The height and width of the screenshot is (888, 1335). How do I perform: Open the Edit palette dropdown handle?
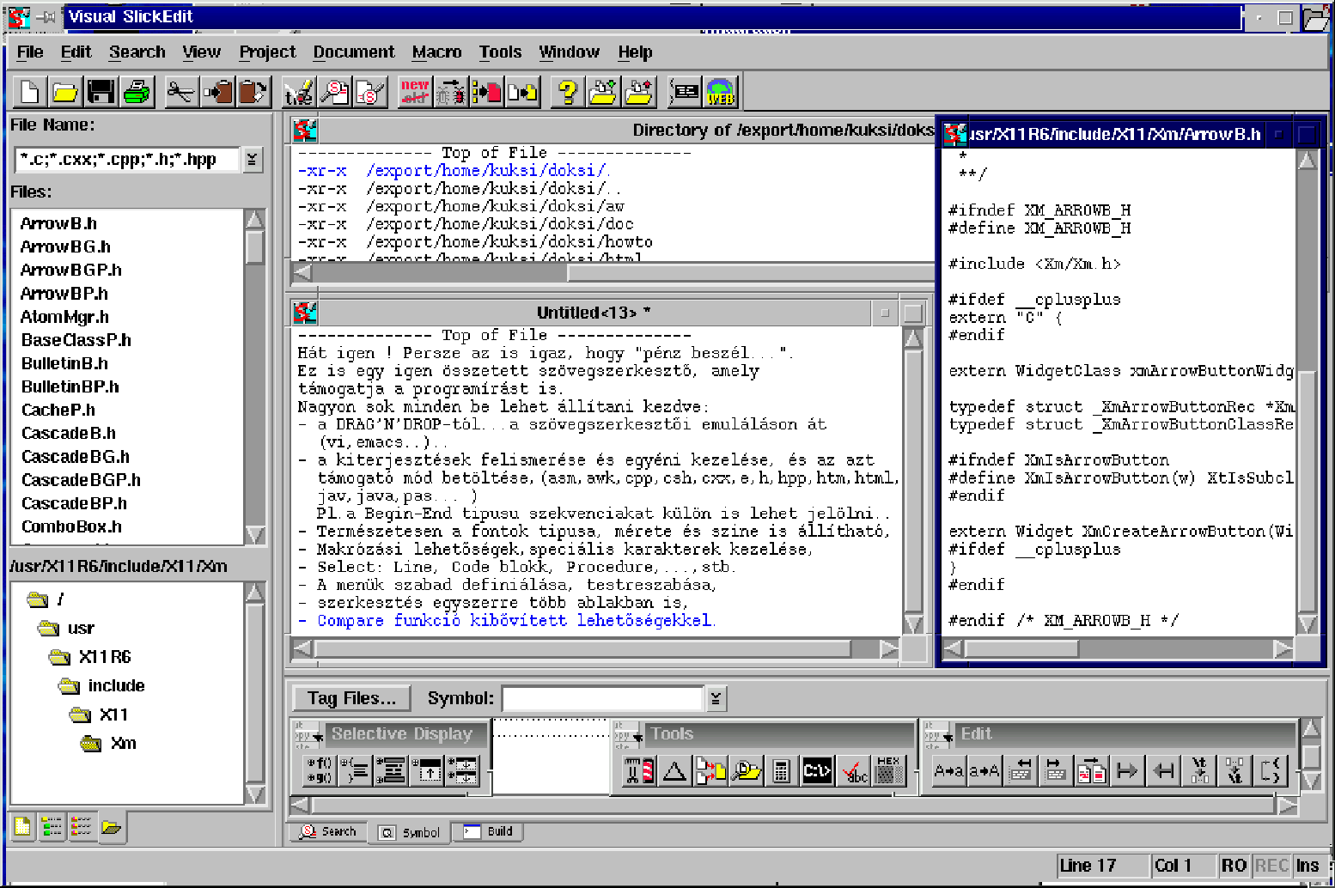pos(938,733)
